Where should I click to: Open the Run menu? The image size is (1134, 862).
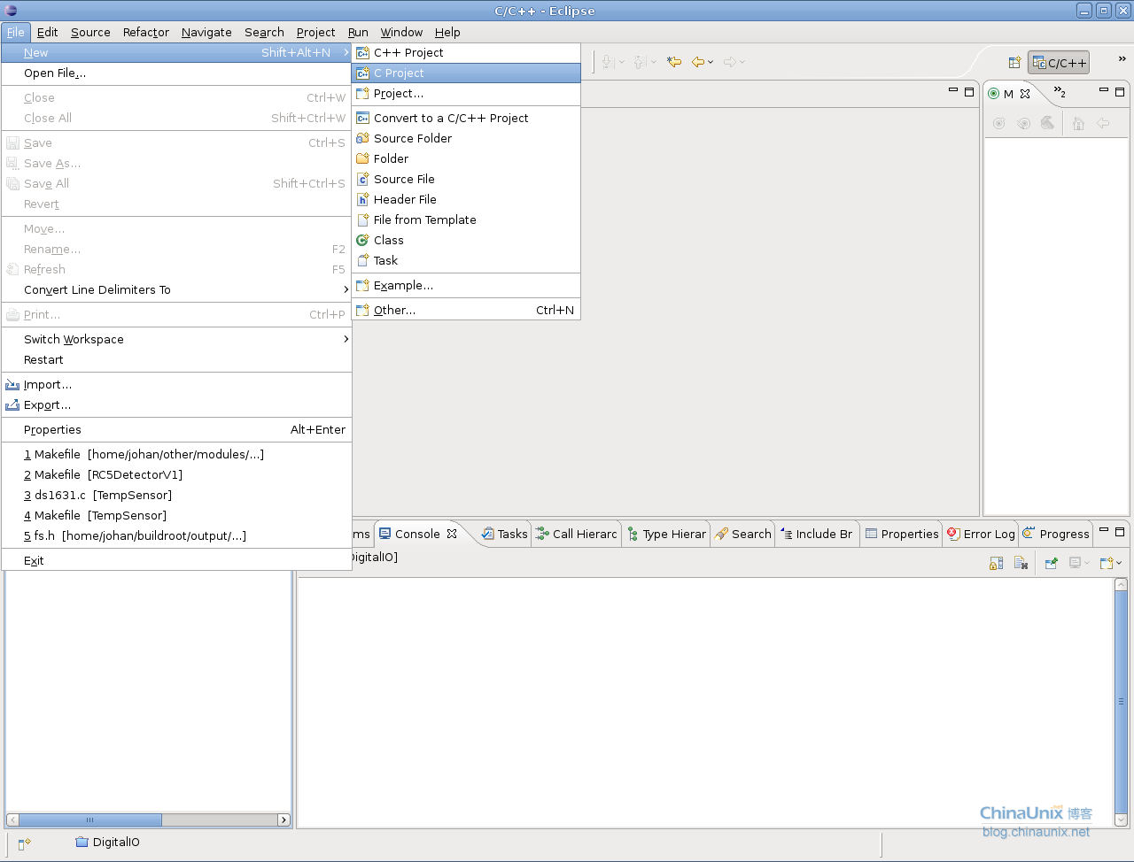coord(358,32)
